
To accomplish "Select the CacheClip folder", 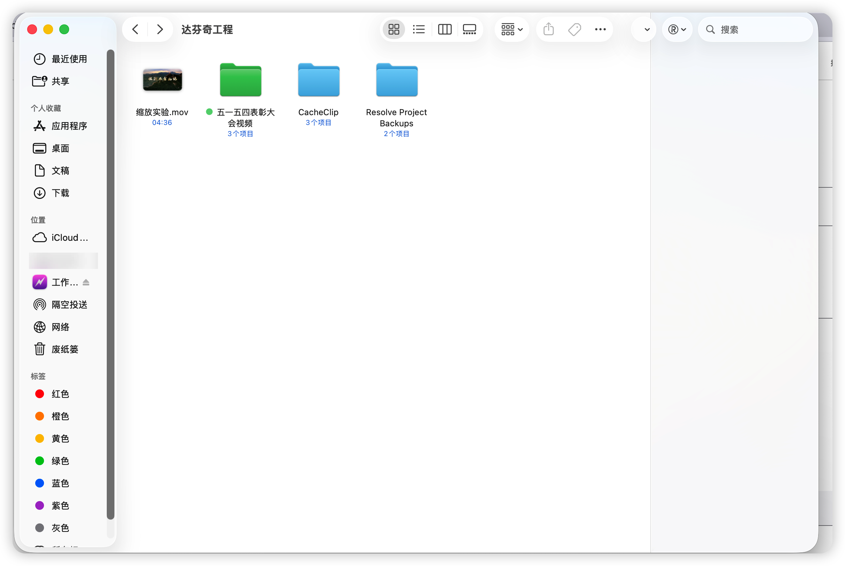I will 319,80.
